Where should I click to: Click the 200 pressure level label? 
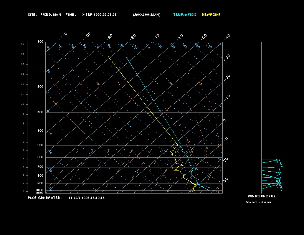[40, 87]
